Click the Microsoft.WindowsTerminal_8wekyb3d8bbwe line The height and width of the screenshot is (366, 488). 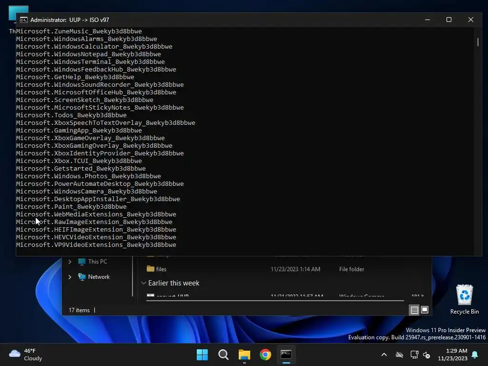pos(91,61)
